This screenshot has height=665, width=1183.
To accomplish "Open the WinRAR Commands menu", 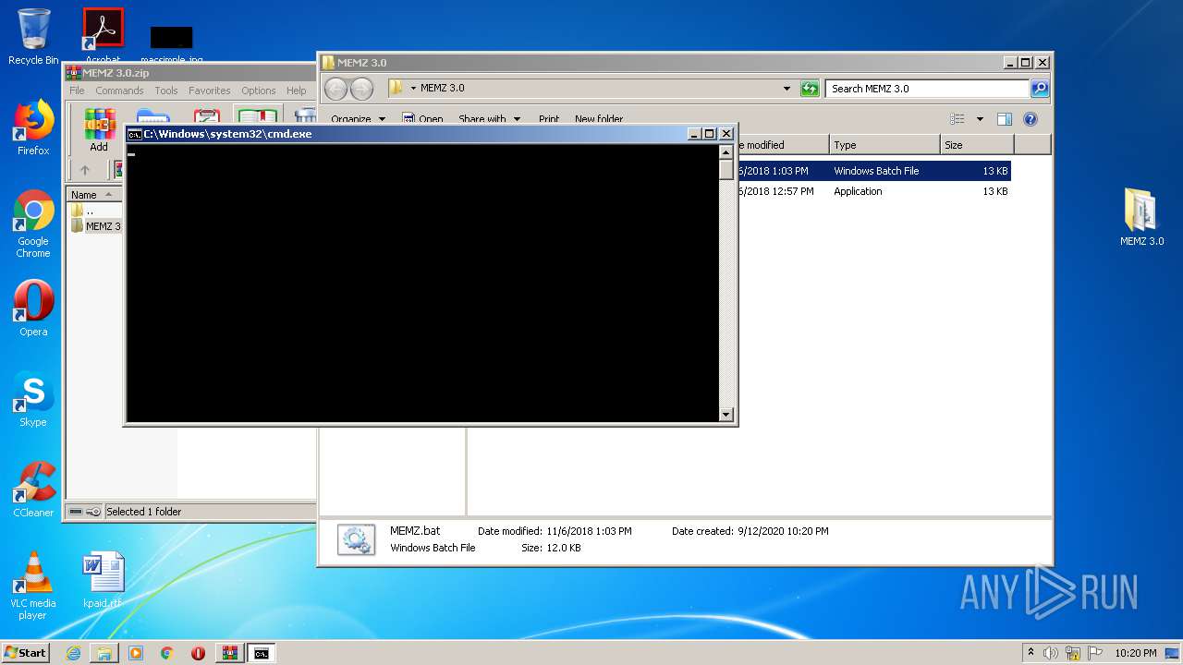I will (x=119, y=91).
